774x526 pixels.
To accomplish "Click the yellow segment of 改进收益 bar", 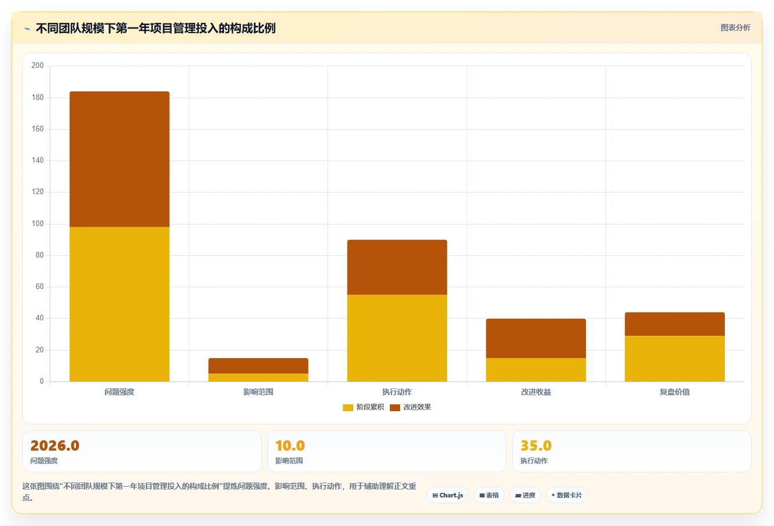I will point(536,370).
